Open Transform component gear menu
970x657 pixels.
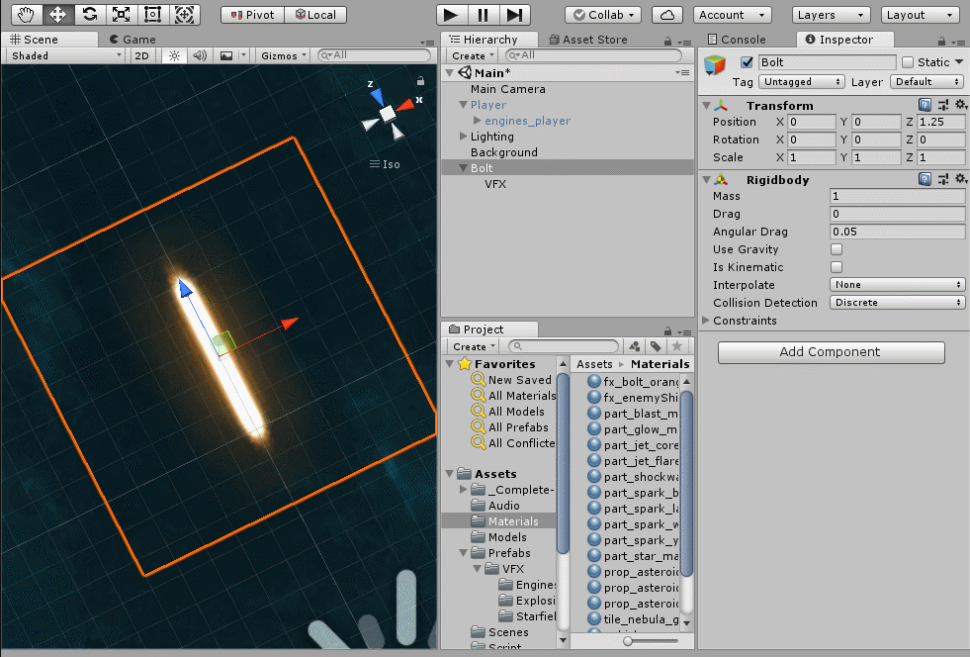tap(961, 105)
